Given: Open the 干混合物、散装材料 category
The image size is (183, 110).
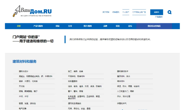Looking at the screenshot, I should tap(76, 76).
